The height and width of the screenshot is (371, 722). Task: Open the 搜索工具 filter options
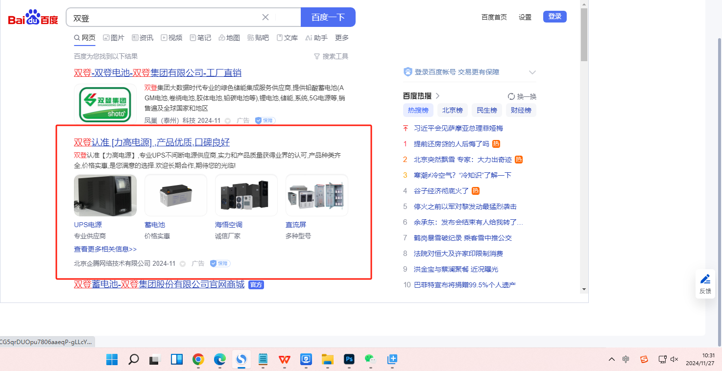coord(331,56)
